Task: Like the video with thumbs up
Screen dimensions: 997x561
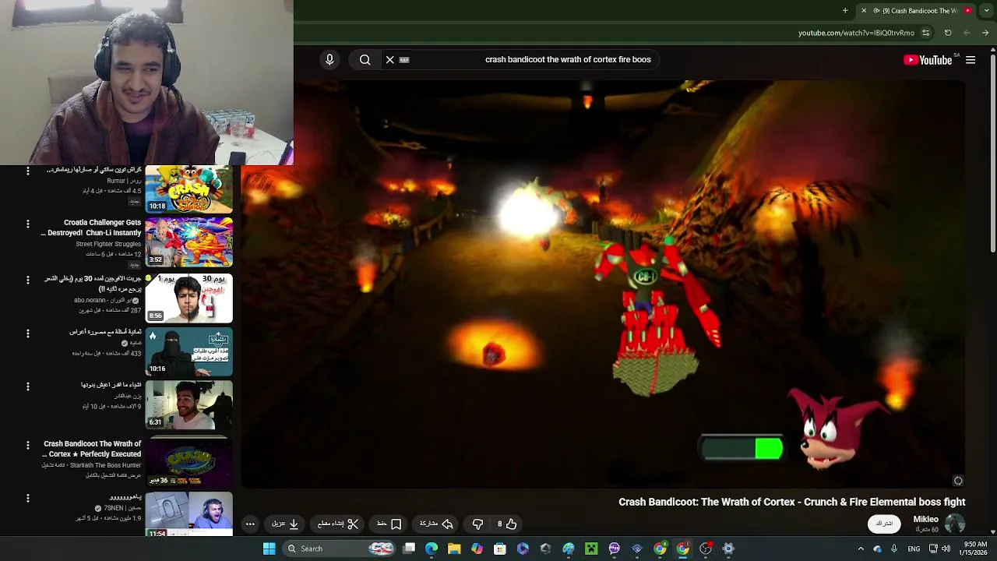Action: pyautogui.click(x=507, y=524)
